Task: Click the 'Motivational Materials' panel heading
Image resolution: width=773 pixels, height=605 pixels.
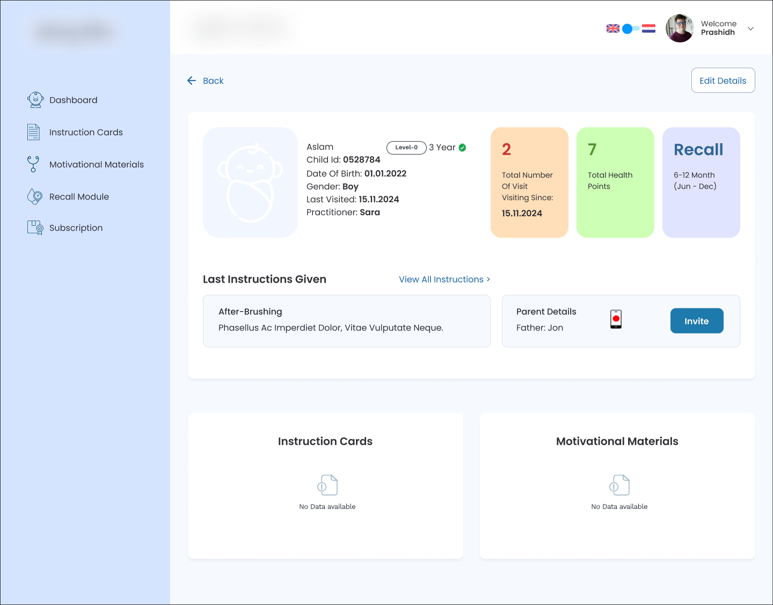Action: [617, 441]
